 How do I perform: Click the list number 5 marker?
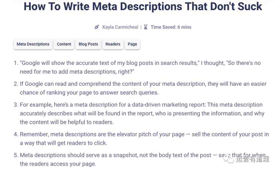tap(16, 155)
